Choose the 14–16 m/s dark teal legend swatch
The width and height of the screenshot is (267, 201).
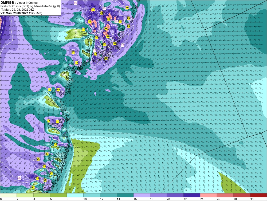point(125,195)
